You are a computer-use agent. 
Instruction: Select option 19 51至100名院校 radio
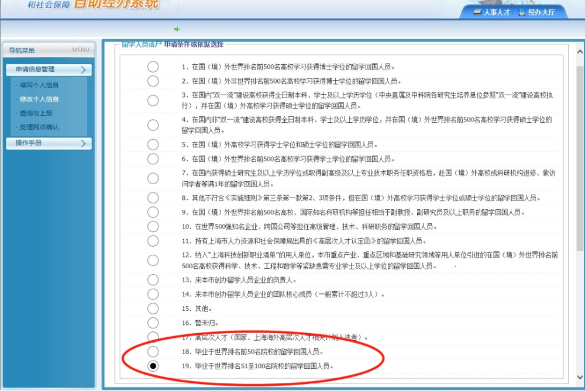pos(153,366)
